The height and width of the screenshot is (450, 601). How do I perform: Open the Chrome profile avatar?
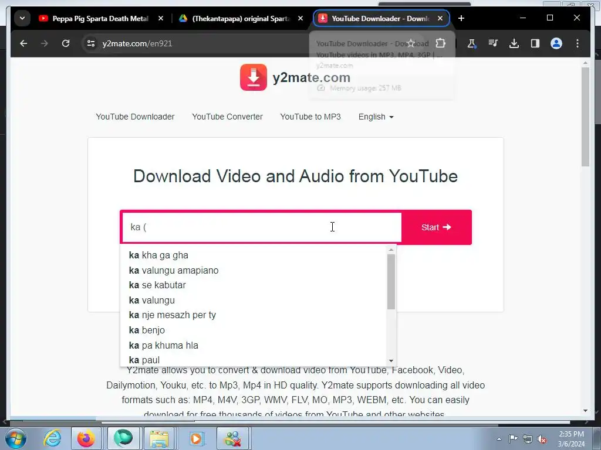tap(556, 43)
